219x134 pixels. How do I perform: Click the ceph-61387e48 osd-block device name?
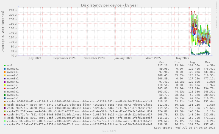tap(80, 121)
